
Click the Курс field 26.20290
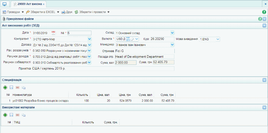pos(162,39)
